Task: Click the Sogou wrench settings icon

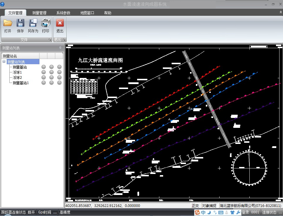Action: click(238, 212)
